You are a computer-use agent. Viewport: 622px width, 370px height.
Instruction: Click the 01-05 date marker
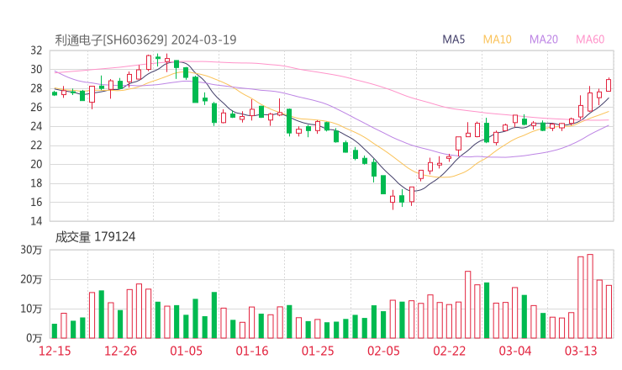click(x=187, y=351)
